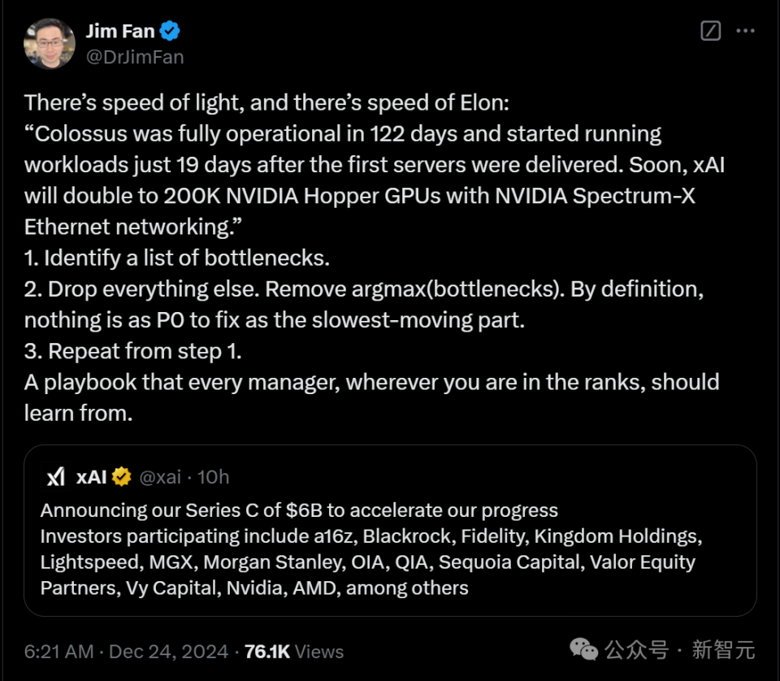Click the Views label beside the count
The image size is (780, 681).
pyautogui.click(x=320, y=652)
